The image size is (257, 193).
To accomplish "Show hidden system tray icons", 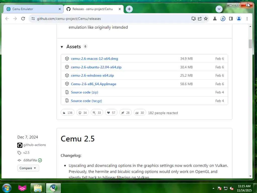I will [x=213, y=188].
